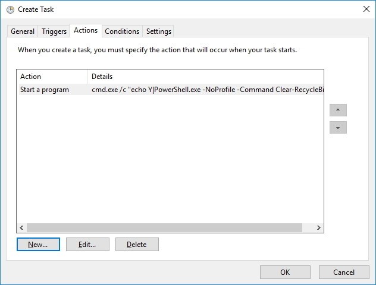The width and height of the screenshot is (376, 285).
Task: Open the Settings tab
Action: 158,31
